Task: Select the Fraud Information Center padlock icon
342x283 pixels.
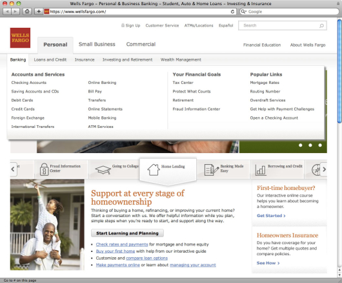Action: [44, 169]
